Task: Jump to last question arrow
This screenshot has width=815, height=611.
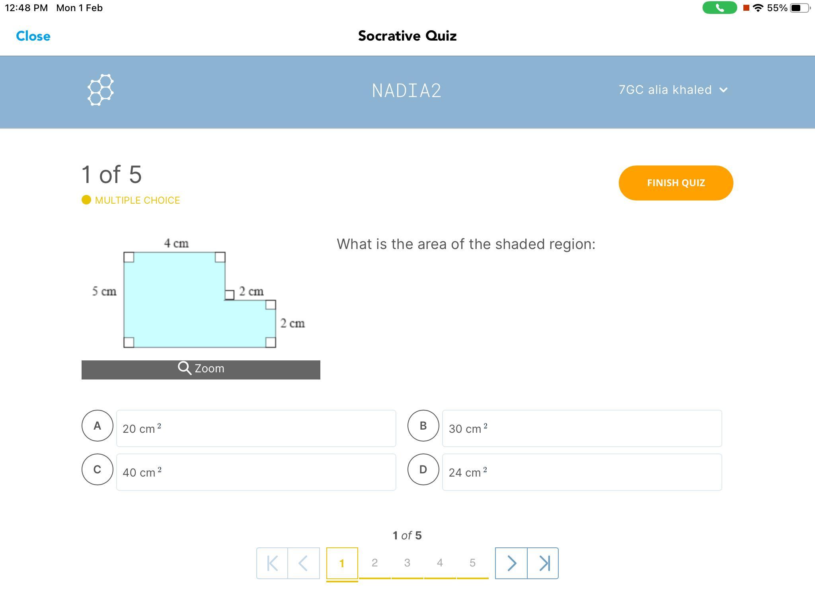Action: [x=543, y=563]
